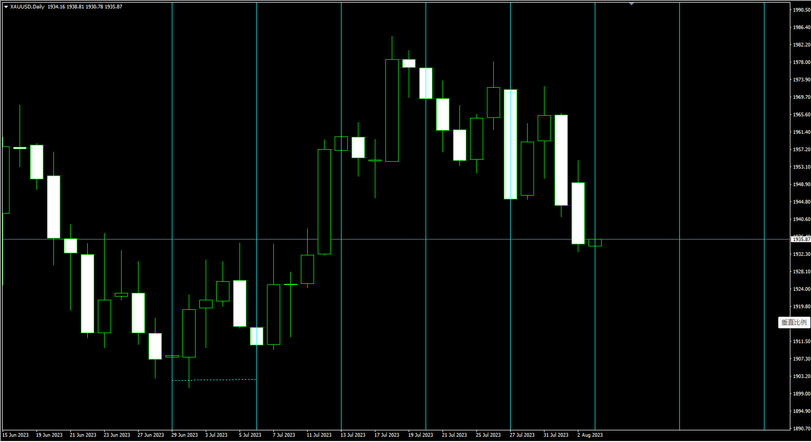The width and height of the screenshot is (811, 442).
Task: Click the chart shift triangle marker at top
Action: pyautogui.click(x=631, y=4)
